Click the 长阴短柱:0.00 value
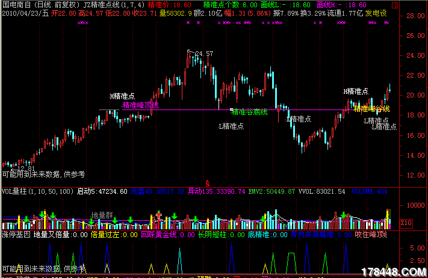Screen dimensions: 428x278 tap(222, 235)
